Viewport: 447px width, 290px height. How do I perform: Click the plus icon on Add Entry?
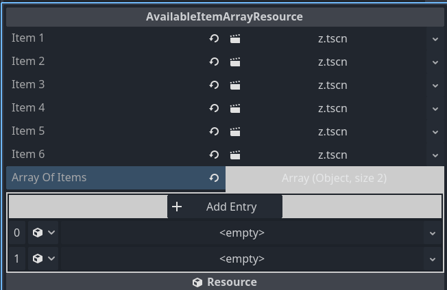click(177, 207)
